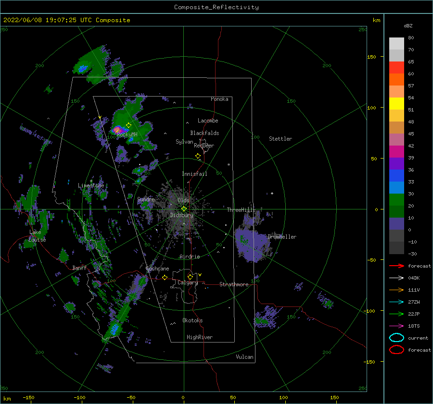Click the white 04DK arrow in legend
The height and width of the screenshot is (404, 433).
click(x=396, y=278)
